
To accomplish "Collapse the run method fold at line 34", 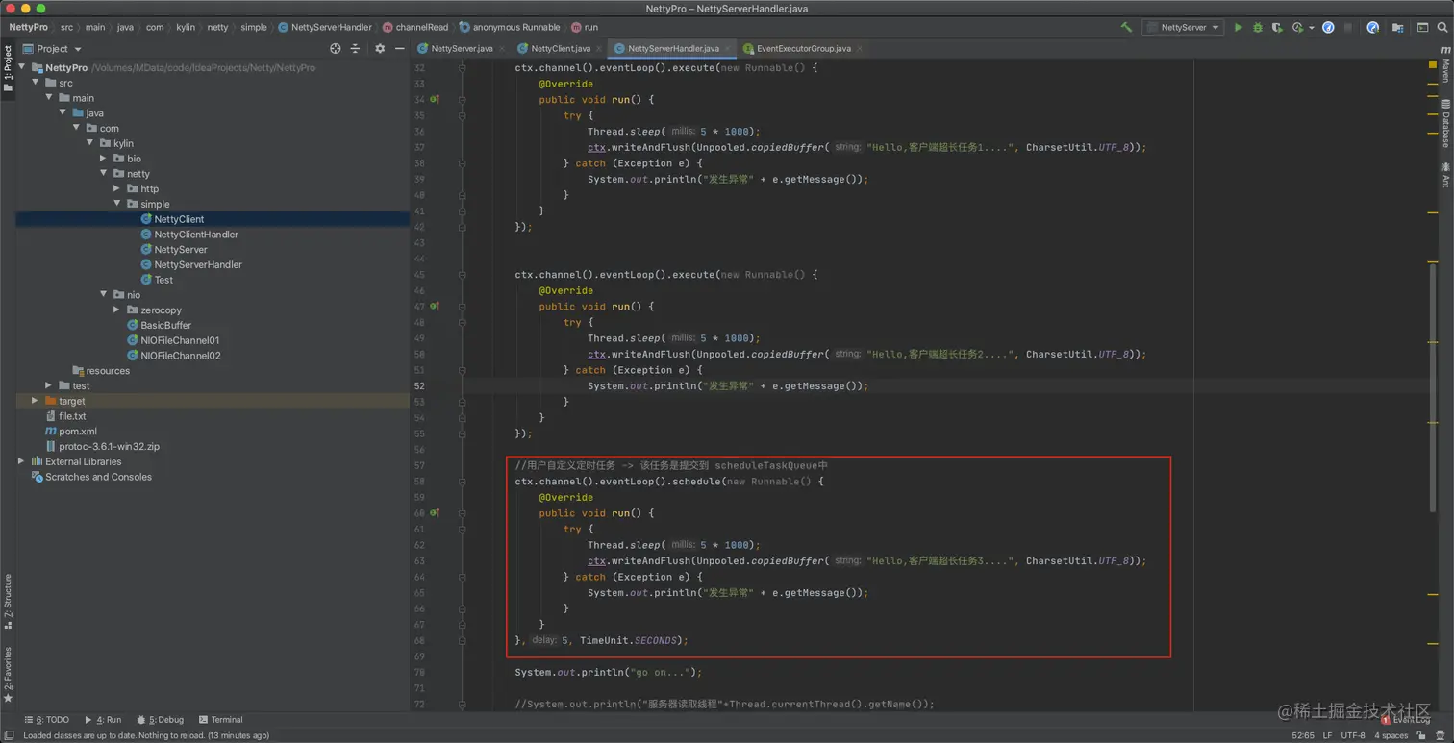I will (462, 100).
